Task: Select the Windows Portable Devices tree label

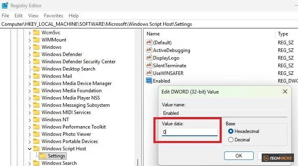Action: pos(69,141)
